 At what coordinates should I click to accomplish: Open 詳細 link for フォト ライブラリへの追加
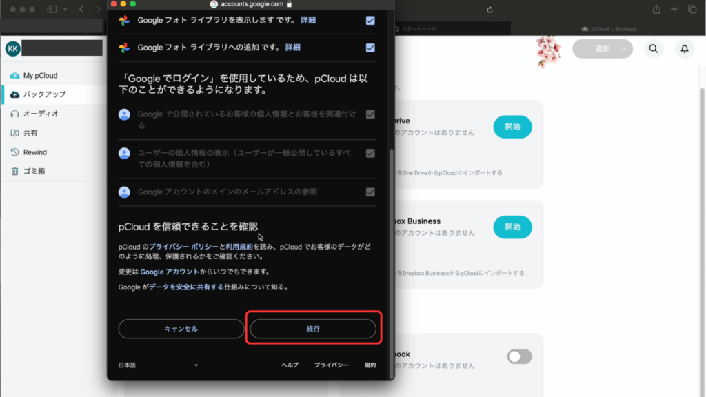click(x=292, y=48)
